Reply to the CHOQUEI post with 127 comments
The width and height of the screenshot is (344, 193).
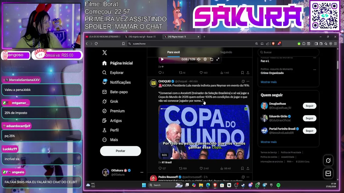tap(162, 168)
